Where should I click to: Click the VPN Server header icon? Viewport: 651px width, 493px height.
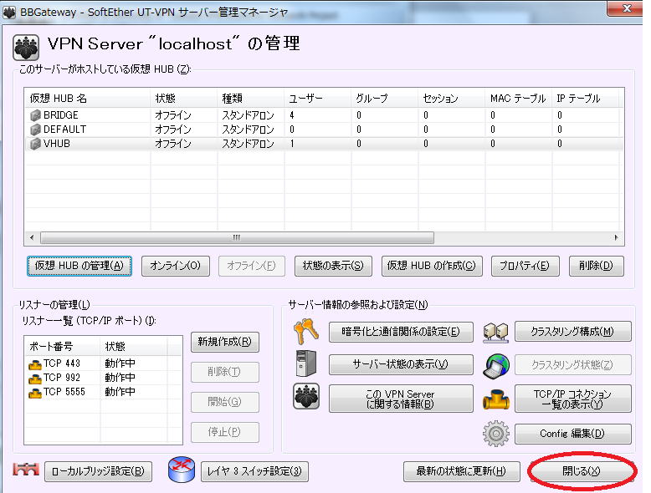coord(26,48)
